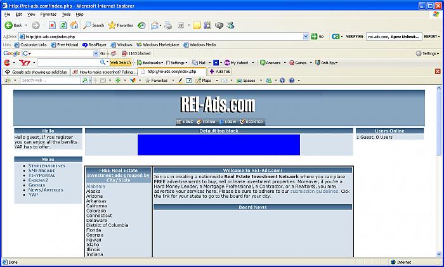
Task: Open the submission guidelines link
Action: click(315, 192)
